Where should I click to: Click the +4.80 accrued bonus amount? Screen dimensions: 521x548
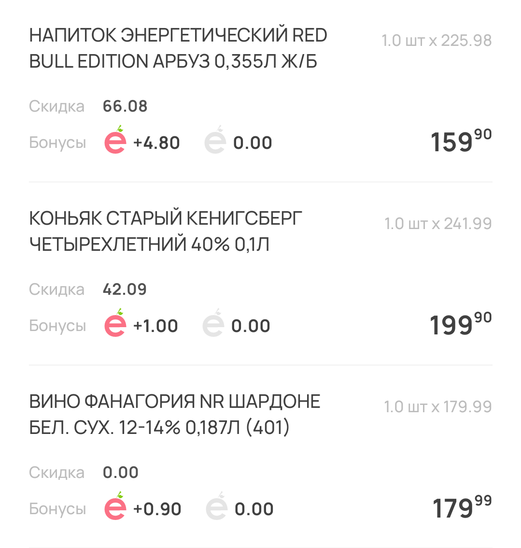coord(156,143)
